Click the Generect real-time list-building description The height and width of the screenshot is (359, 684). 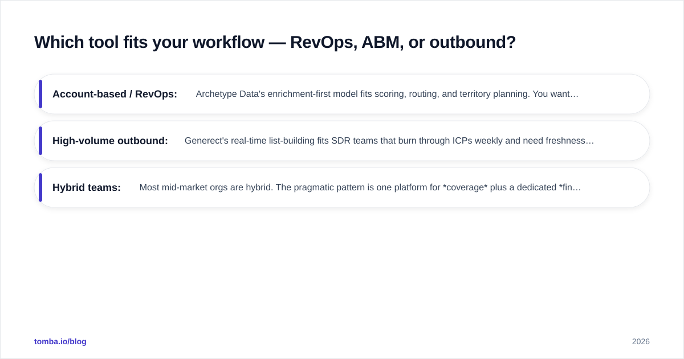point(389,141)
